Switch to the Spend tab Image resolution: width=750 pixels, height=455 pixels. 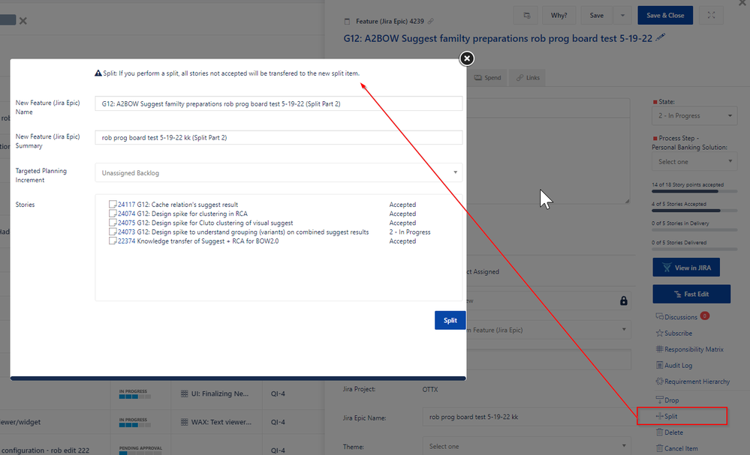click(487, 77)
